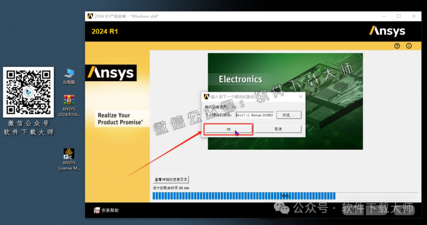Click the Electronics banner image

point(285,101)
